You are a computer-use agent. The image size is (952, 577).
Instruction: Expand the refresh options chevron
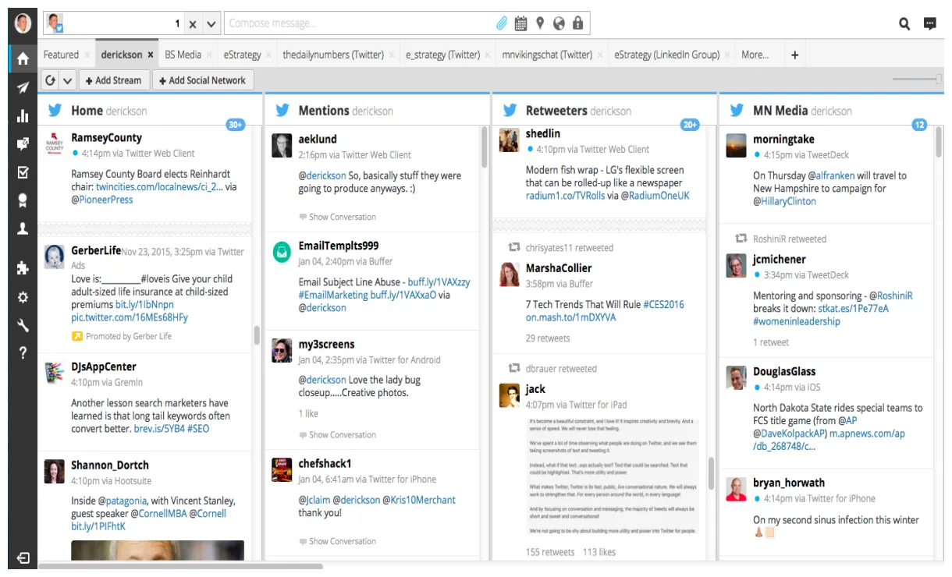pyautogui.click(x=67, y=80)
